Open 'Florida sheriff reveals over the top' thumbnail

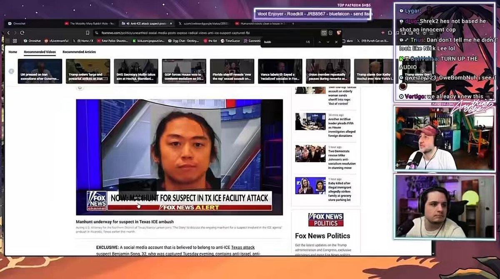click(232, 71)
